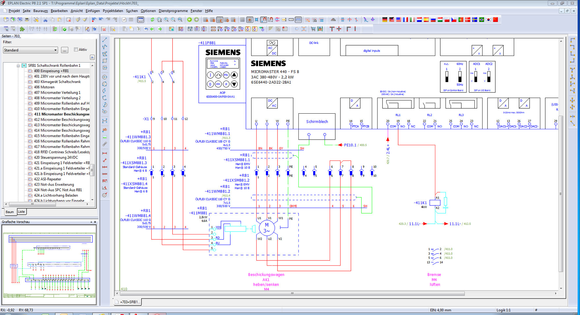Click the shopping cart parts icon
This screenshot has width=580, height=315.
[313, 29]
